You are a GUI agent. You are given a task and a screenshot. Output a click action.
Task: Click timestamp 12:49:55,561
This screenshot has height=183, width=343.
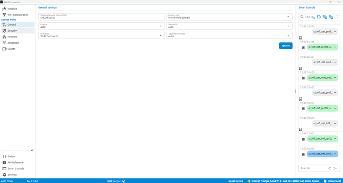(307, 133)
